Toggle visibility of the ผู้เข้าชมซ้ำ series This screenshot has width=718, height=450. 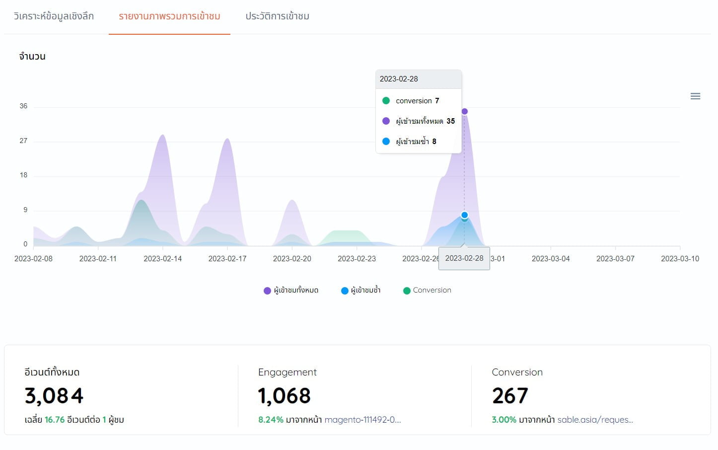pos(361,291)
